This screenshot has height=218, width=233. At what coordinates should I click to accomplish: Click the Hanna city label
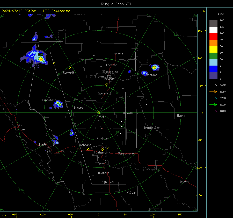[181, 116]
